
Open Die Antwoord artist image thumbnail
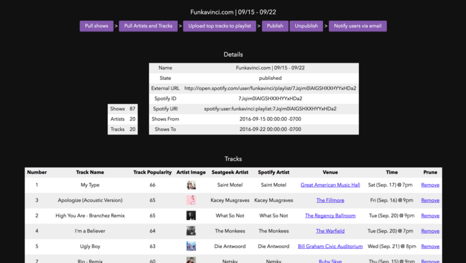click(x=191, y=246)
